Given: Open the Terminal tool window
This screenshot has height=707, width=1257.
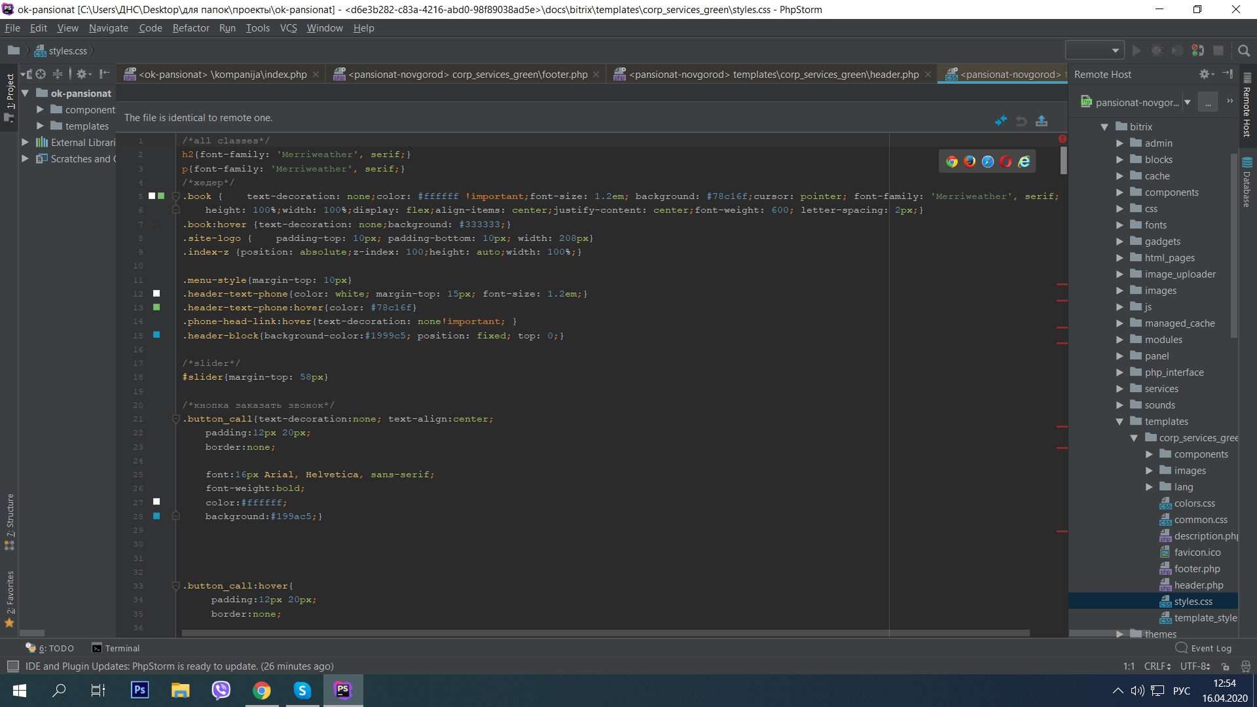Looking at the screenshot, I should (x=116, y=648).
